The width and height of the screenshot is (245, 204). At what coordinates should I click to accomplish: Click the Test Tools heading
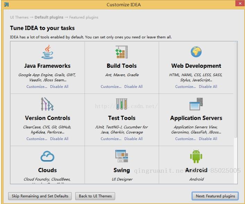pyautogui.click(x=122, y=118)
